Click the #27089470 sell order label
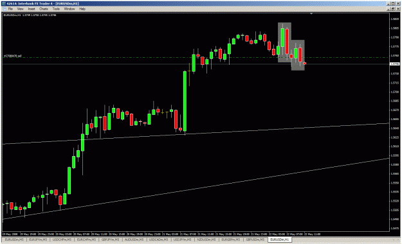 [x=13, y=56]
